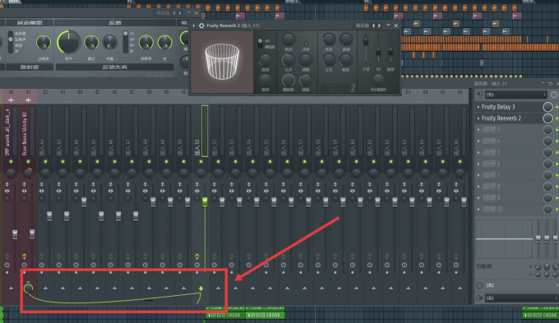The image size is (559, 323).
Task: Open Fruity Delay 3 from the effect slot list
Action: [x=498, y=107]
